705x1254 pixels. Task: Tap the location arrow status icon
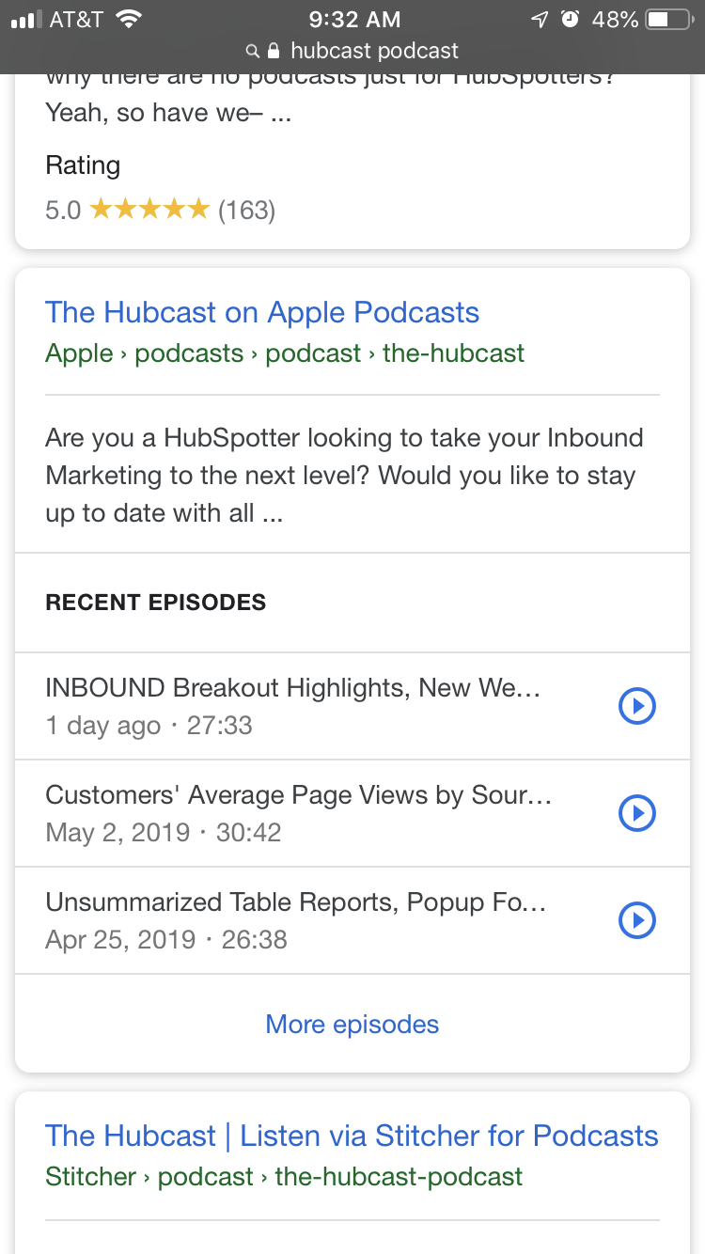pos(540,19)
